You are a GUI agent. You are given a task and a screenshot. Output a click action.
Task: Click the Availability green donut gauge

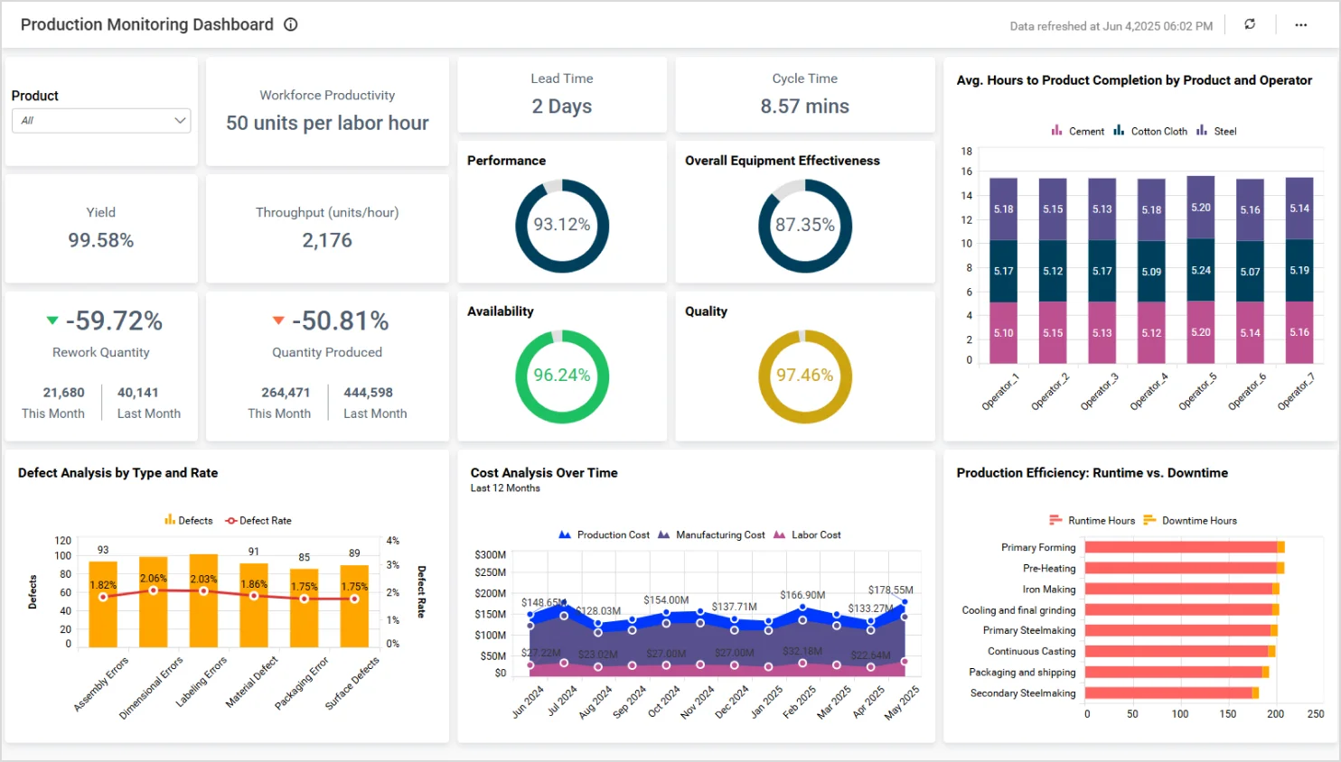click(x=562, y=376)
